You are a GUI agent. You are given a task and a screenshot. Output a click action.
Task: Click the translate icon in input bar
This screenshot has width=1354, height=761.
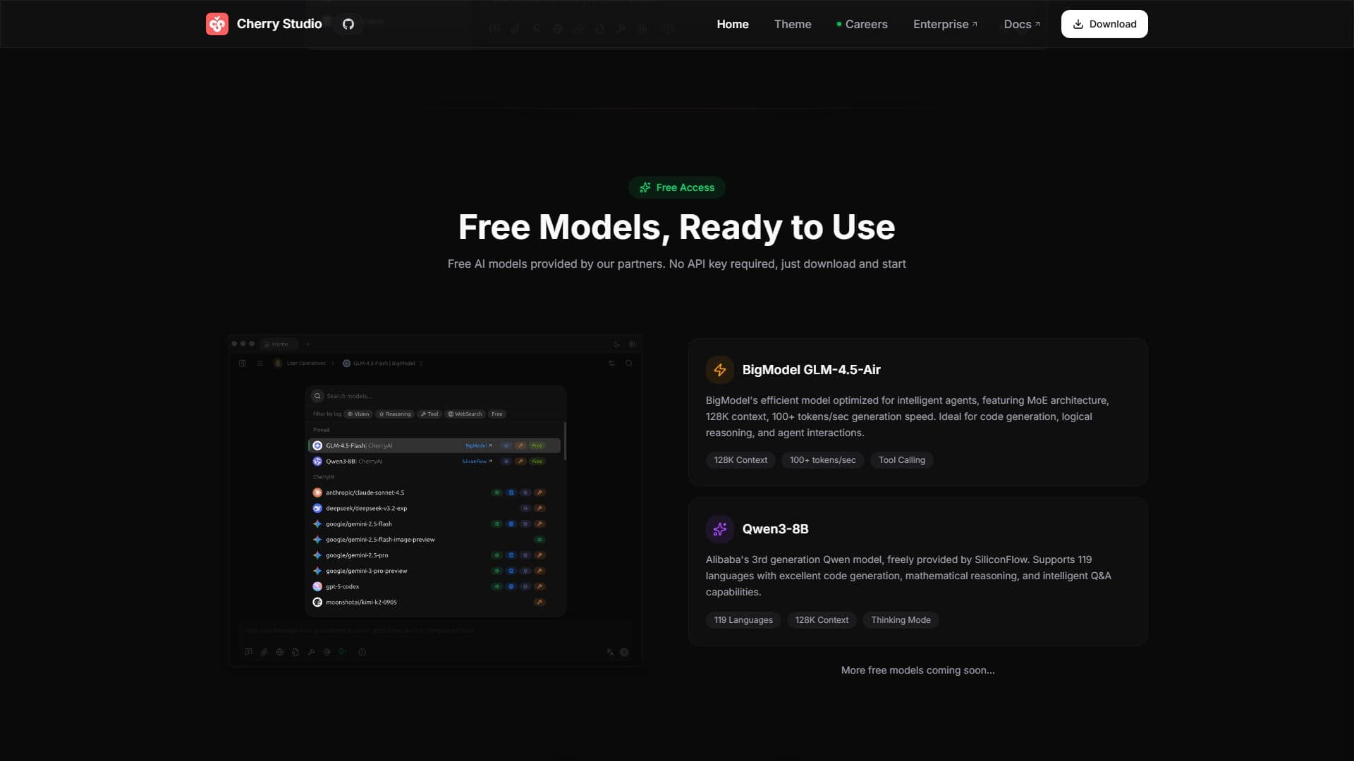coord(610,652)
